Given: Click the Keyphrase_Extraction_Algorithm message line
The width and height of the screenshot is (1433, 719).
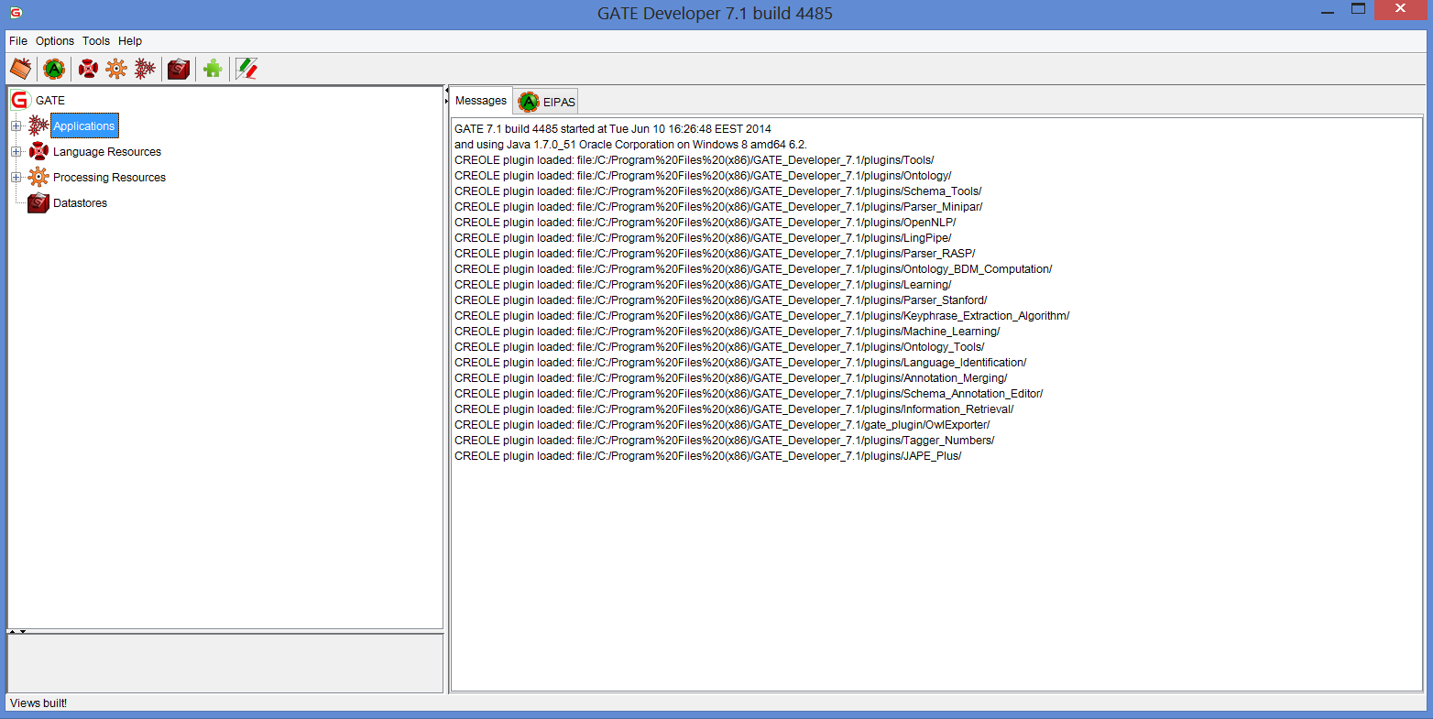Looking at the screenshot, I should [x=762, y=316].
